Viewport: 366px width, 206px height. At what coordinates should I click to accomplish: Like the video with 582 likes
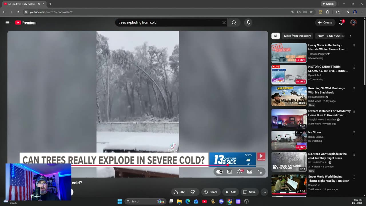point(179,192)
